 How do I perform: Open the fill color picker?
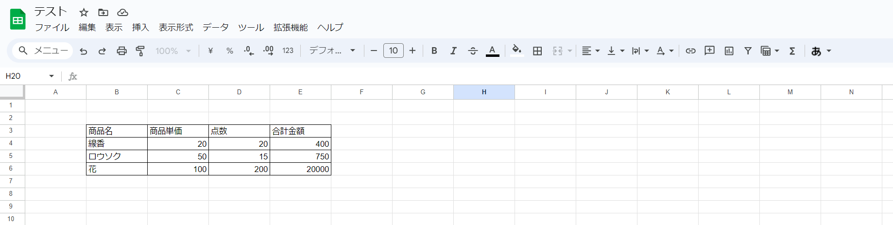pyautogui.click(x=517, y=51)
